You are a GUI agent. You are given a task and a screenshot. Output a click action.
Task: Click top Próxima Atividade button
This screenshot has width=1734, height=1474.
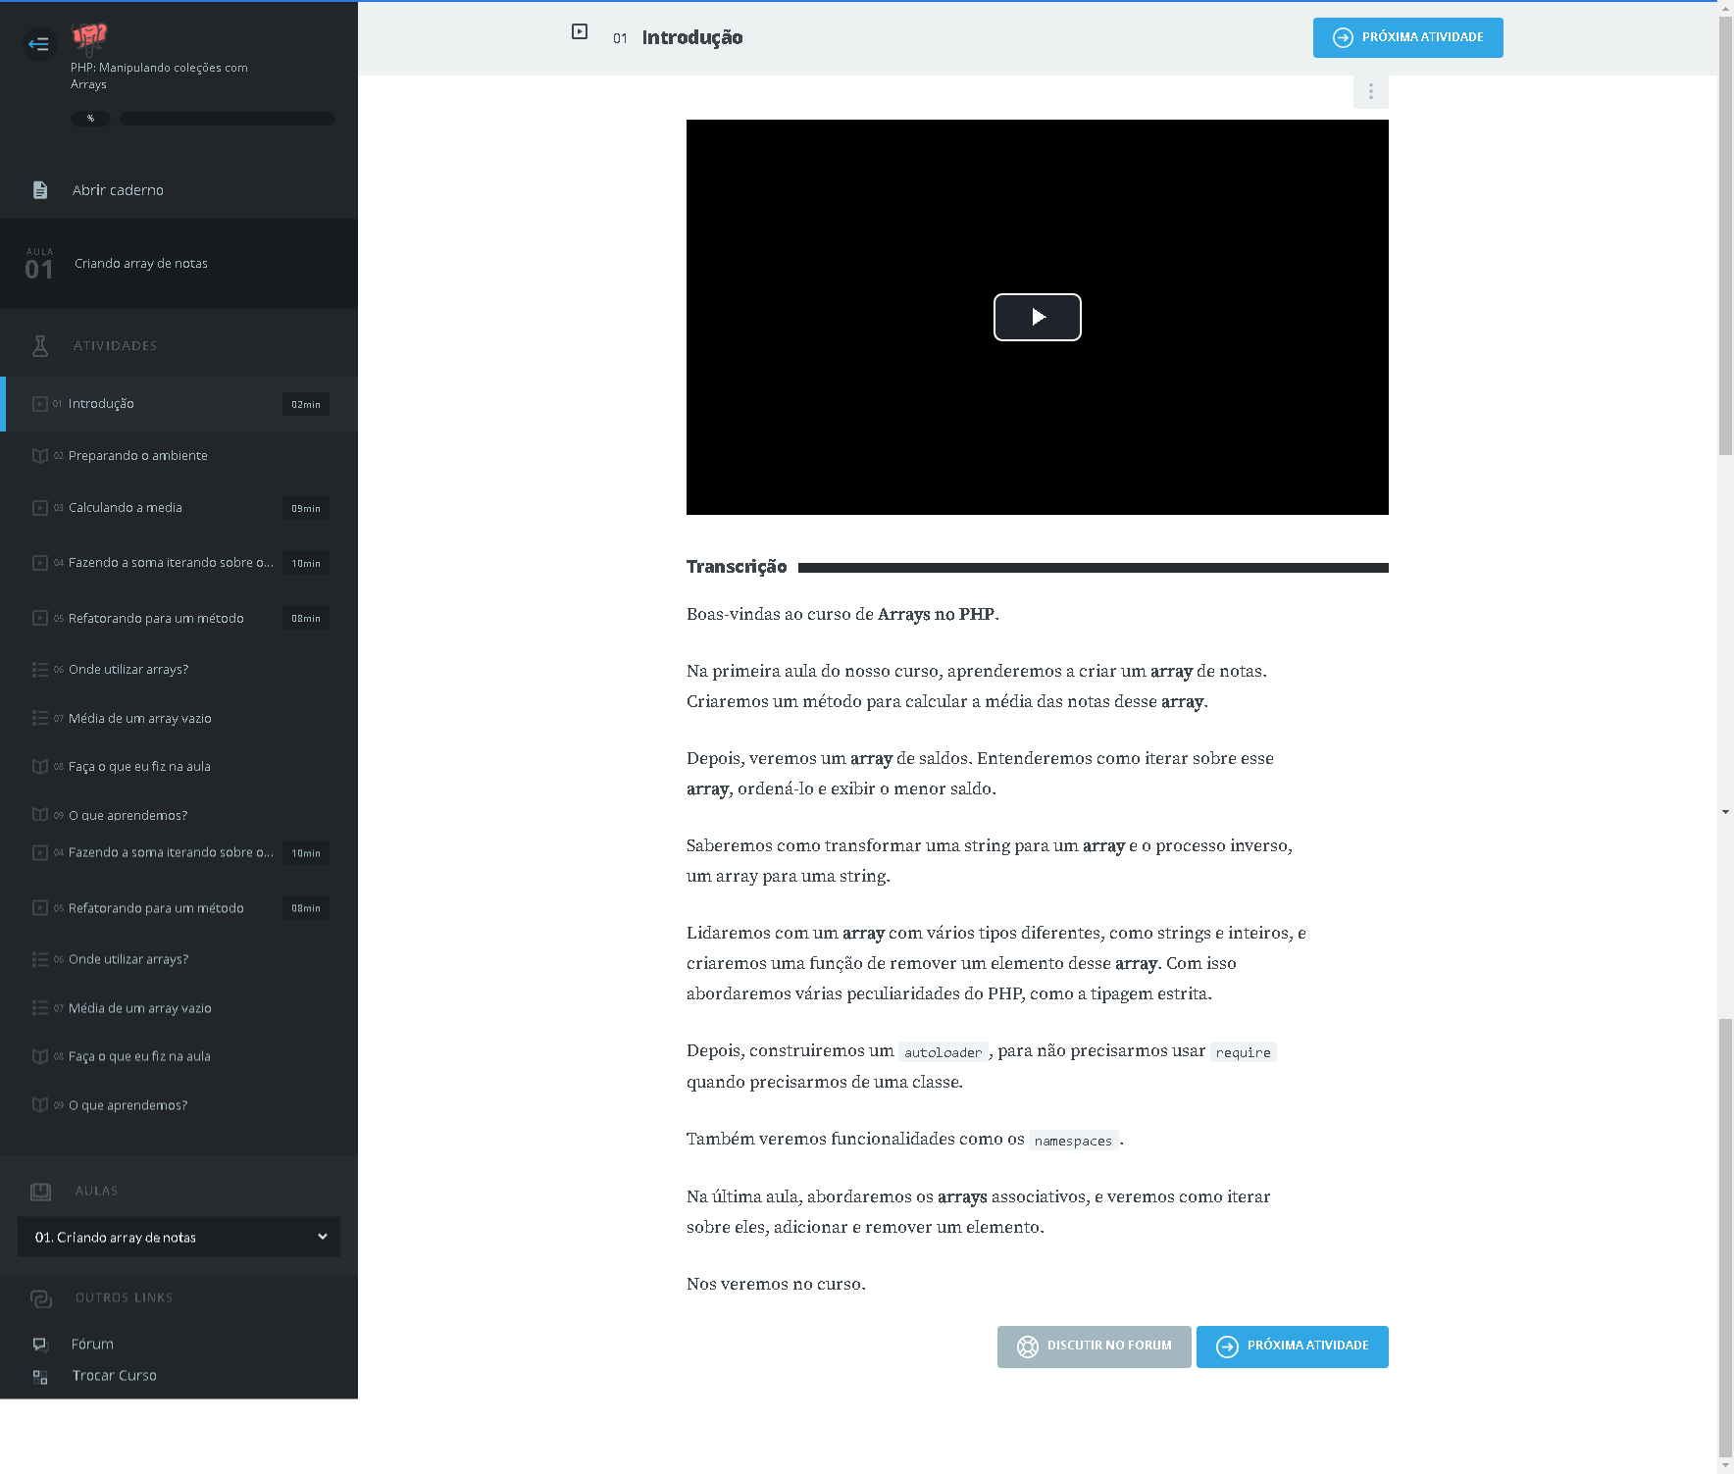point(1407,37)
